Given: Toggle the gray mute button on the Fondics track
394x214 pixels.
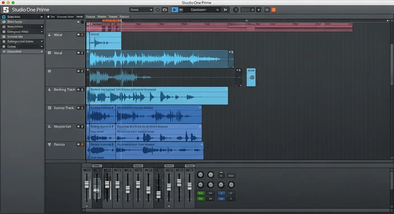Looking at the screenshot, I should (x=79, y=145).
